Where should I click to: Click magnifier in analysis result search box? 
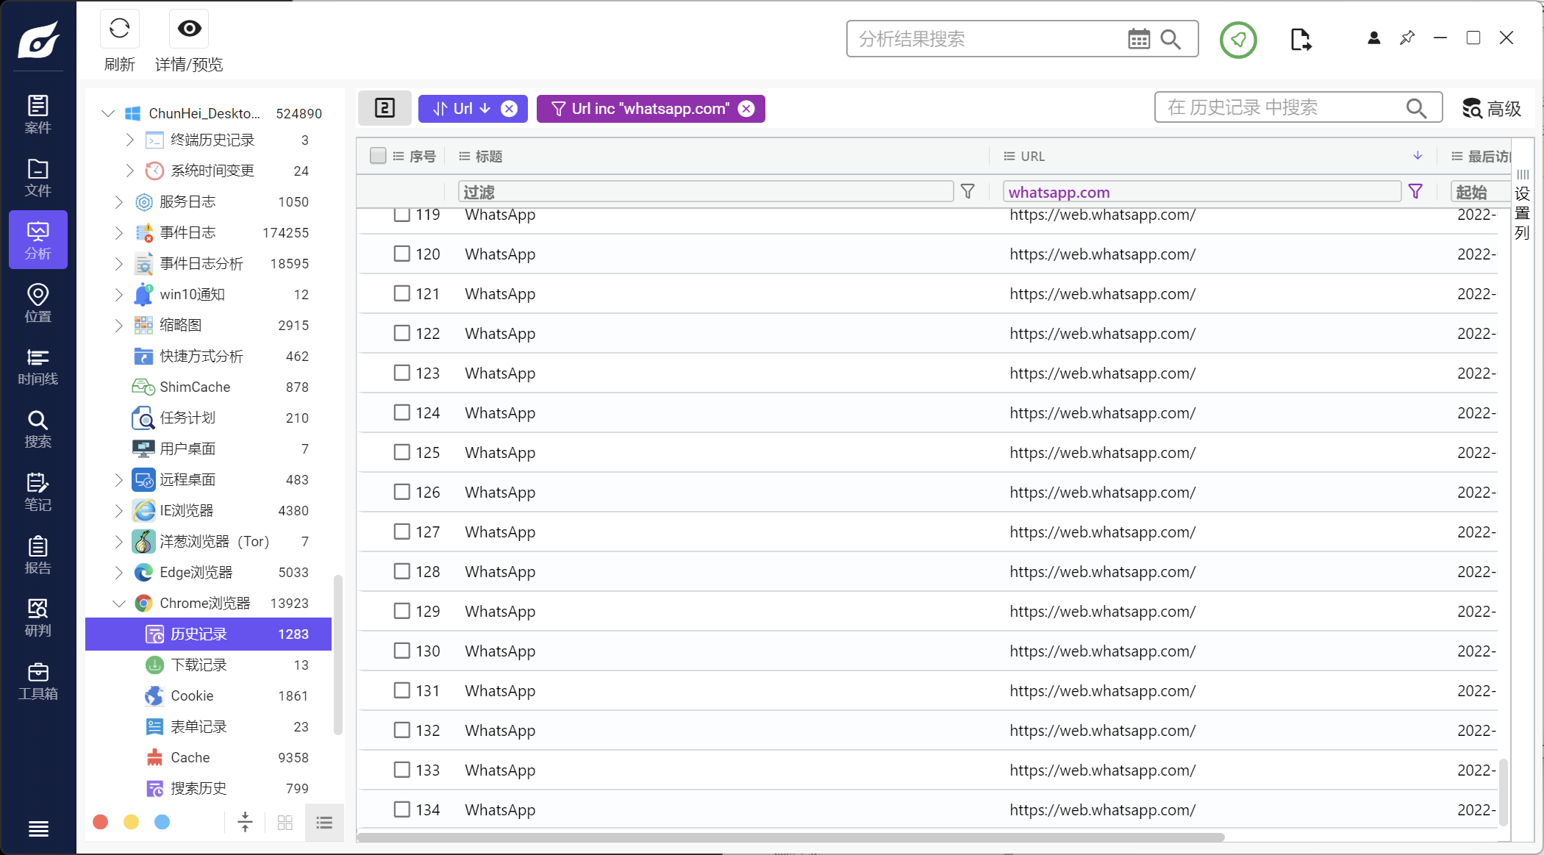pos(1170,39)
